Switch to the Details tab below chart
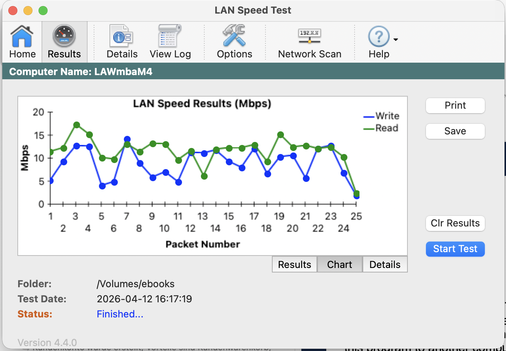 (x=385, y=265)
